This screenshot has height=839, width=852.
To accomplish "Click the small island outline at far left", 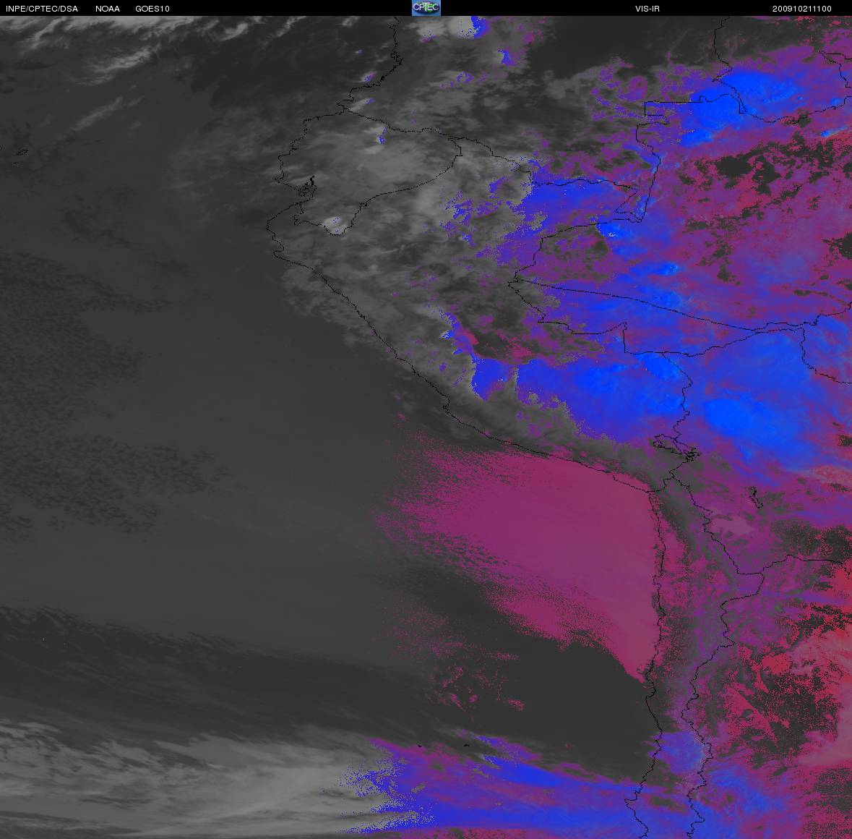I will [x=22, y=153].
